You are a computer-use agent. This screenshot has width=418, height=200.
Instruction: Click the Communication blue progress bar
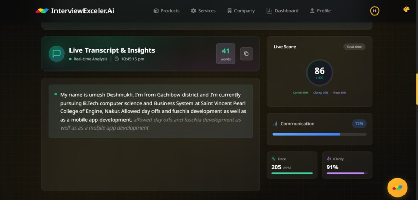[x=319, y=134]
